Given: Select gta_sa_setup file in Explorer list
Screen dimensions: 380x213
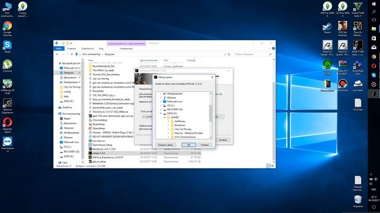Looking at the screenshot, I should [x=99, y=162].
